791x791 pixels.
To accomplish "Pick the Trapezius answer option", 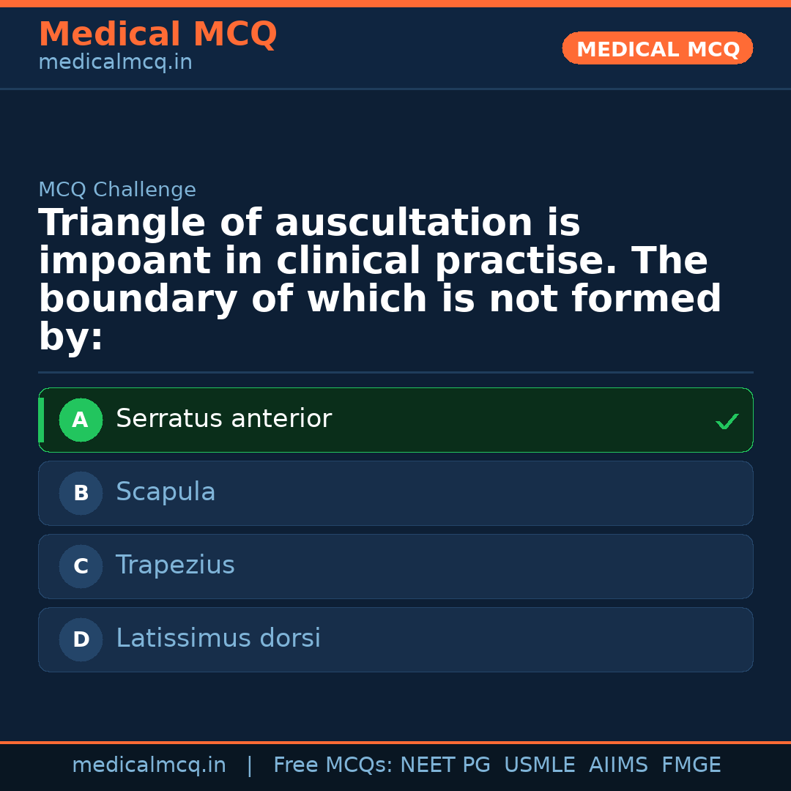I will click(175, 565).
